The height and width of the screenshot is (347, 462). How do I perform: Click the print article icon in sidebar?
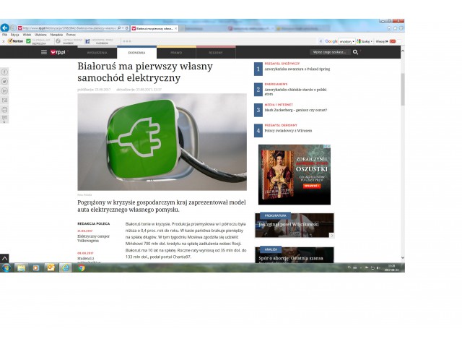(x=5, y=110)
